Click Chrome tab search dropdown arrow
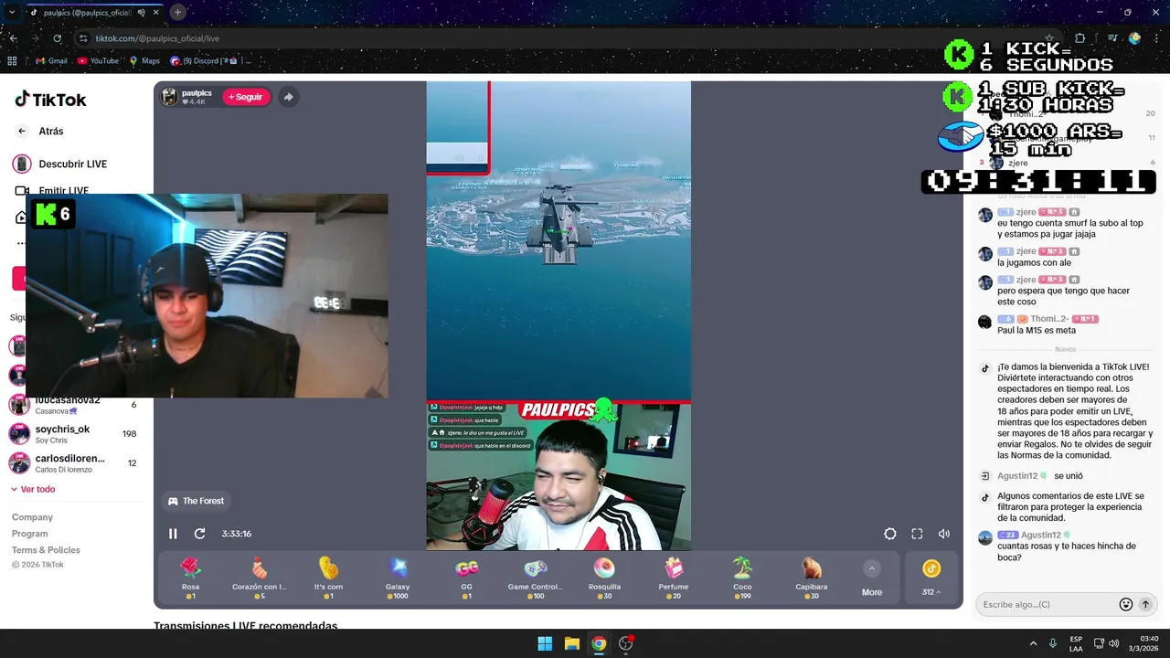This screenshot has width=1170, height=658. (12, 12)
